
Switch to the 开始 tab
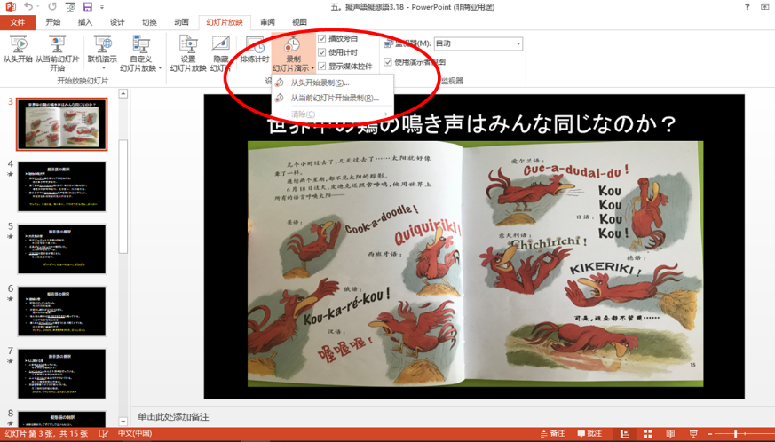(53, 22)
